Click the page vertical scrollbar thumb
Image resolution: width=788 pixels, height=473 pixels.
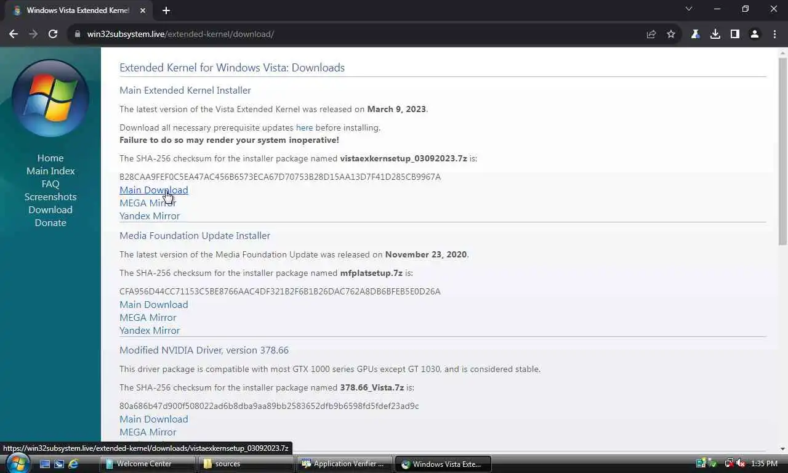pos(782,151)
